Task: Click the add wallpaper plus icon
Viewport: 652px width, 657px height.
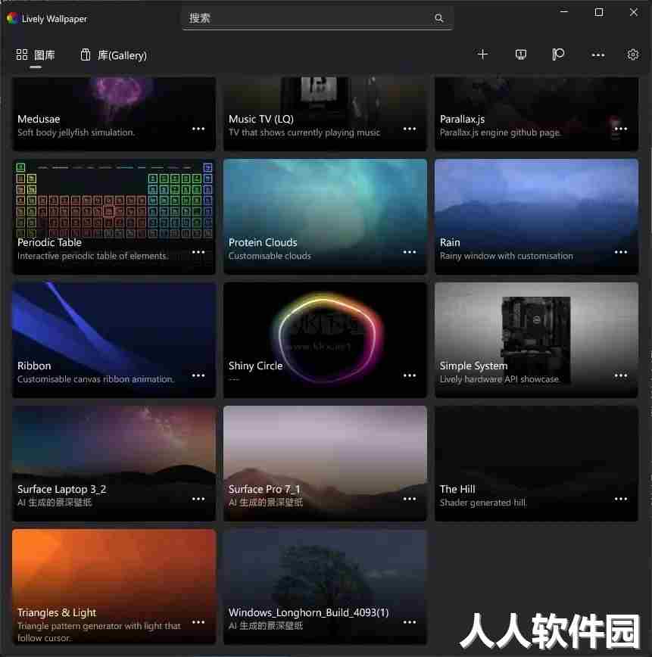Action: [x=482, y=54]
